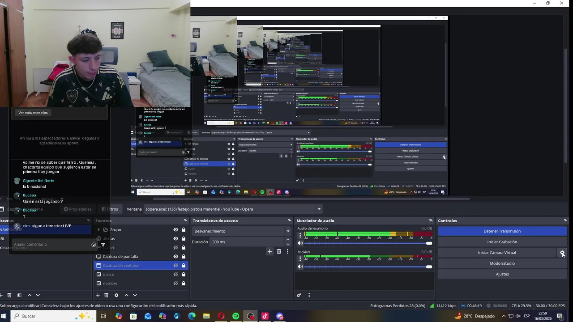Open advanced audio properties gears icon
This screenshot has width=573, height=322.
pos(299,295)
